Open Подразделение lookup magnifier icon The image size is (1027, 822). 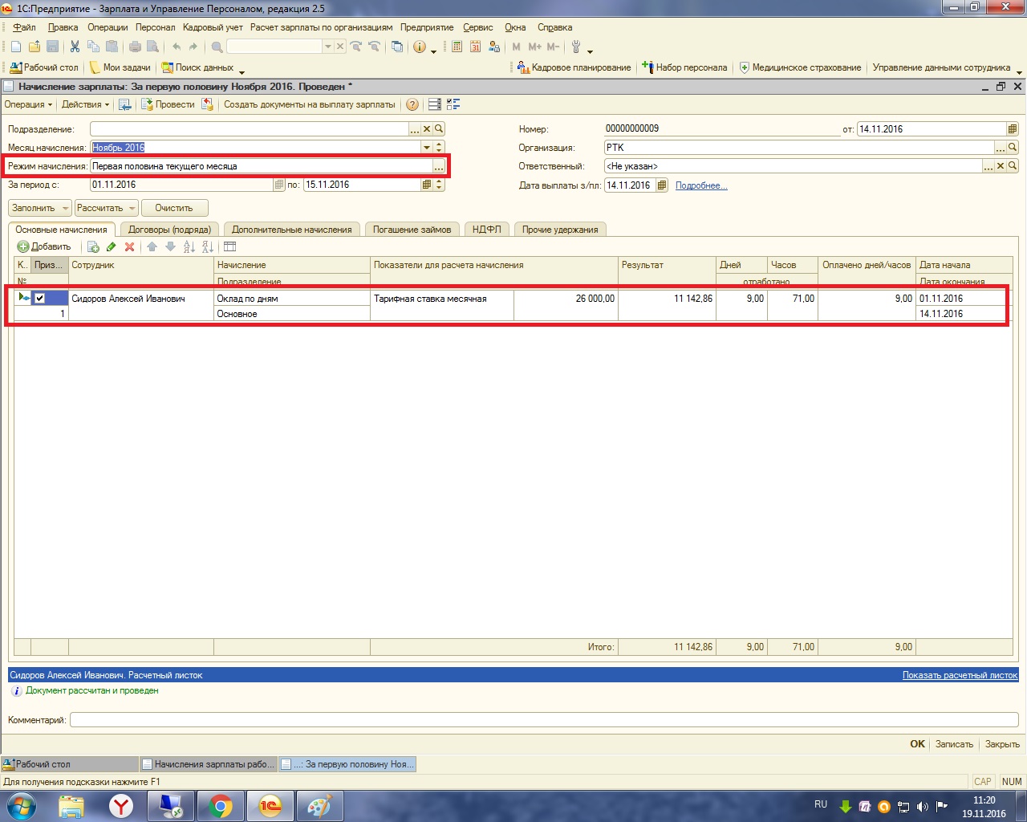click(439, 128)
